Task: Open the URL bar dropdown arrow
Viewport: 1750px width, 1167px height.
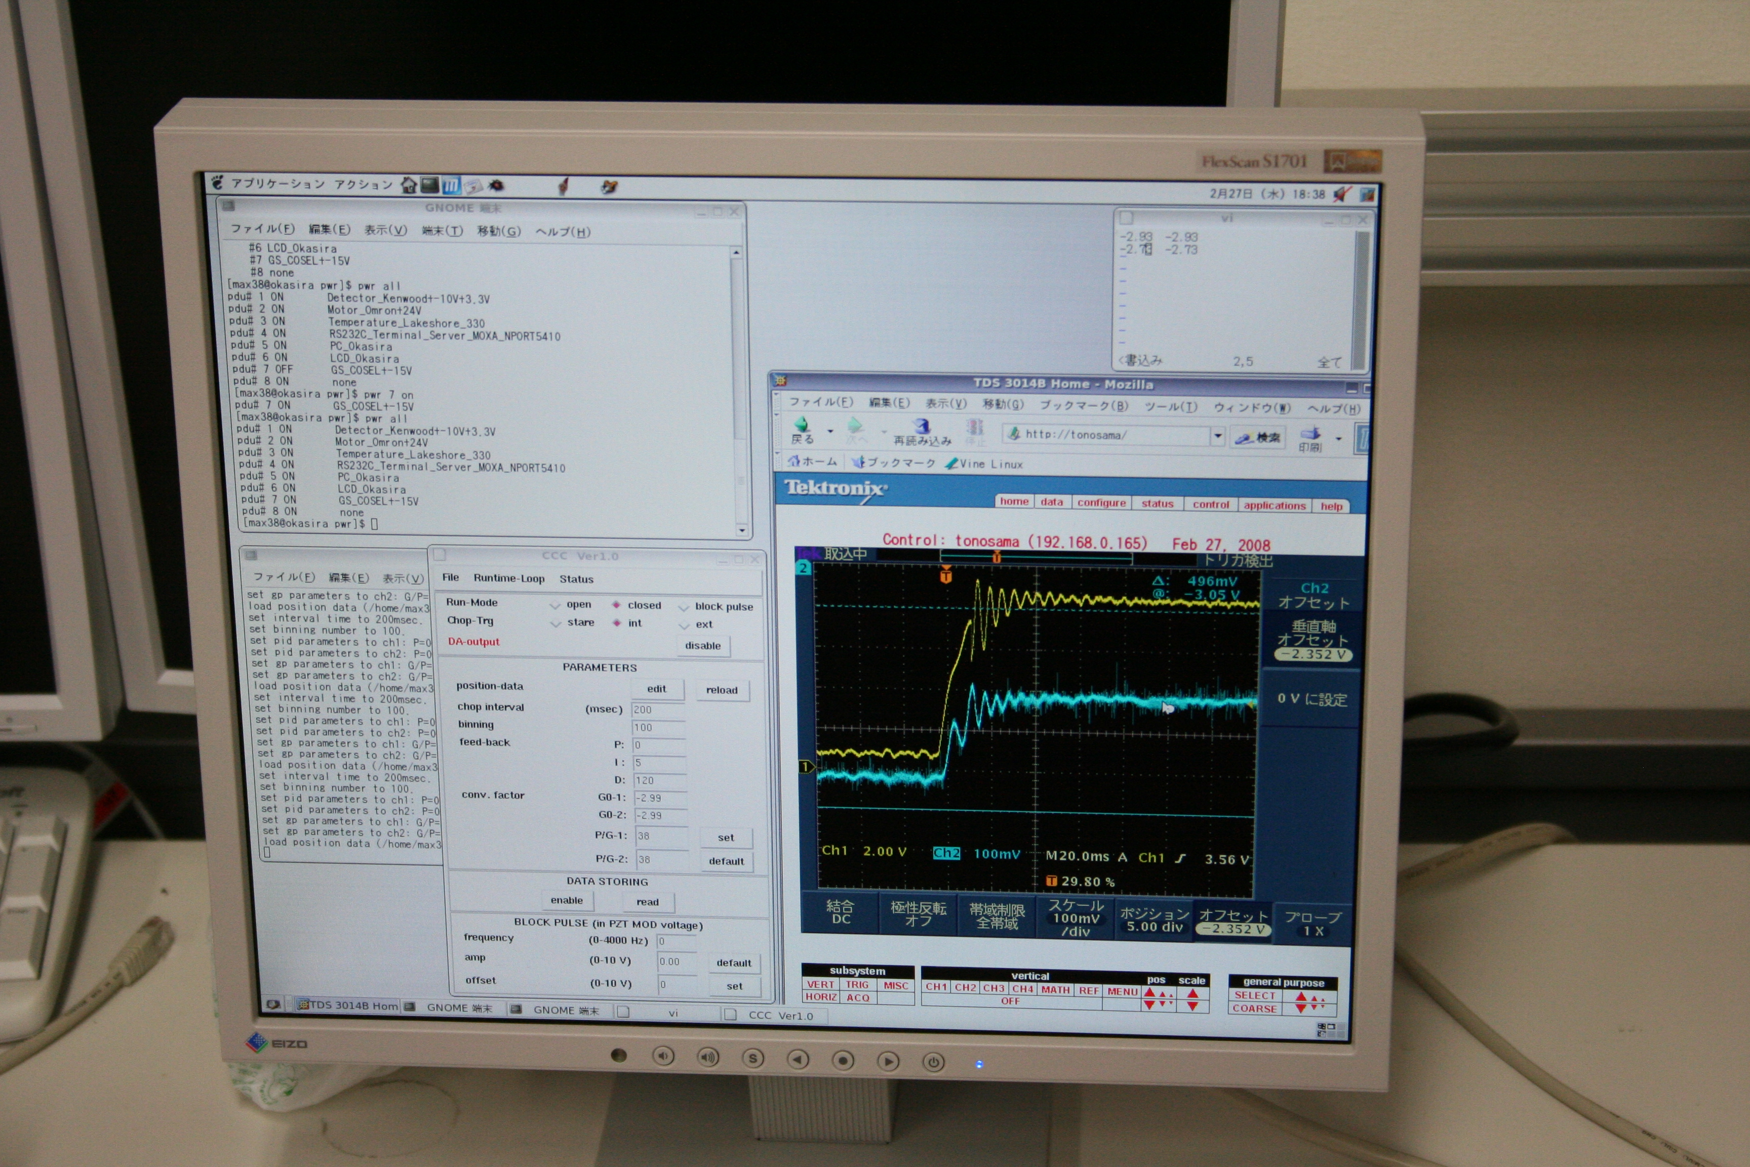Action: [x=1218, y=436]
